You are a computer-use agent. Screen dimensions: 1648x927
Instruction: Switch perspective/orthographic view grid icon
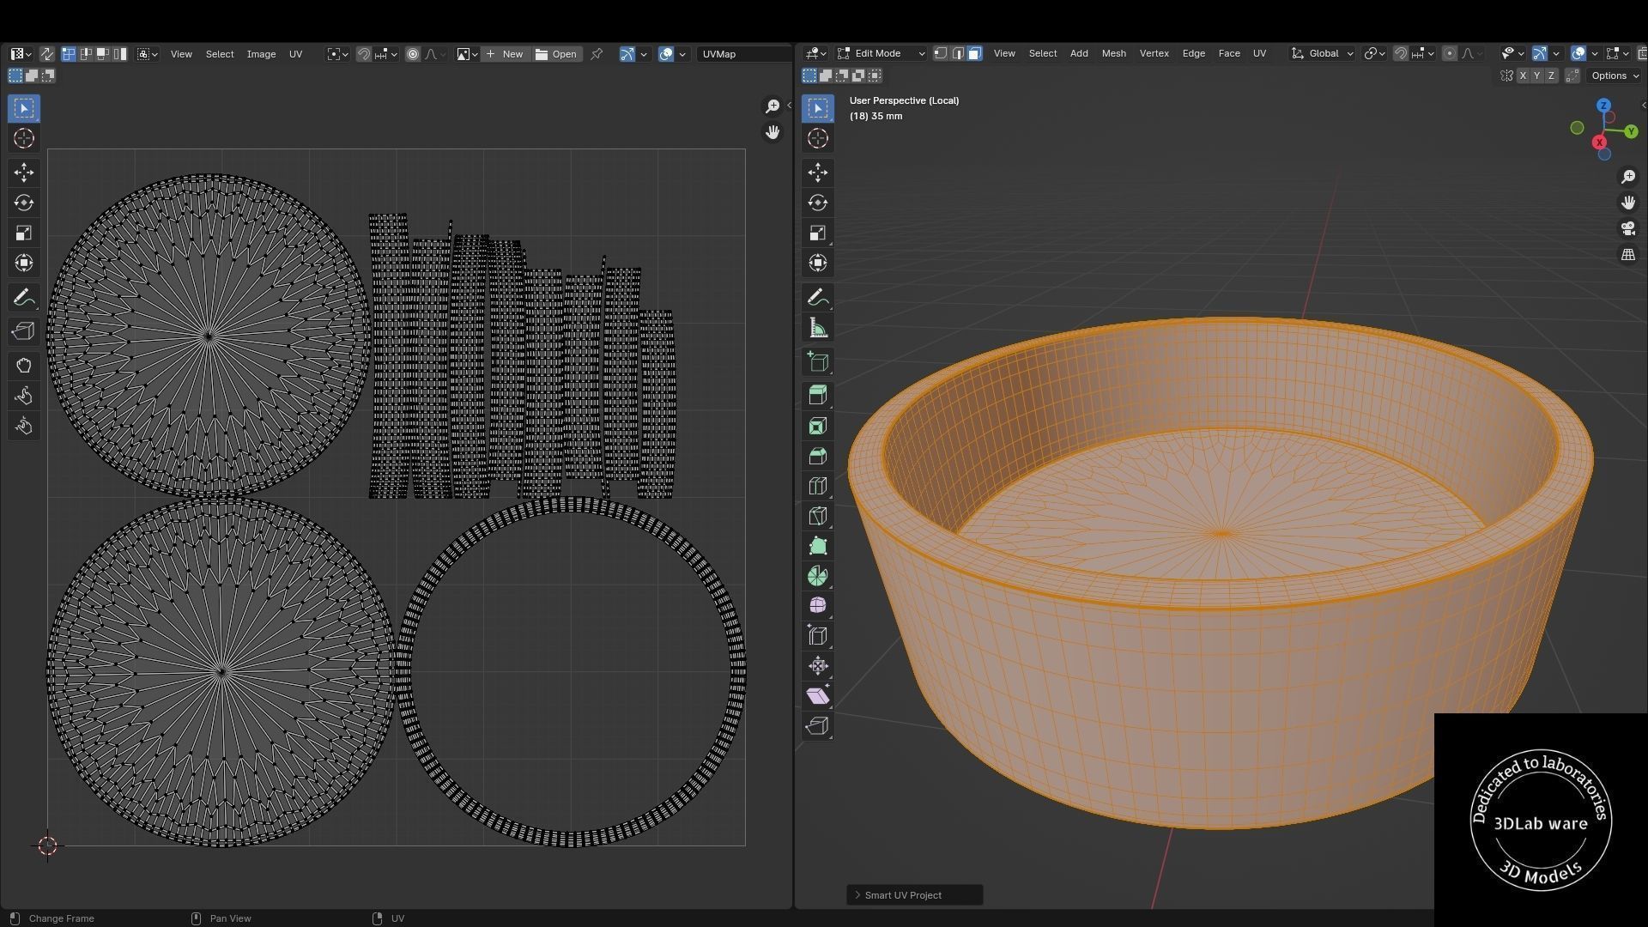[1627, 255]
